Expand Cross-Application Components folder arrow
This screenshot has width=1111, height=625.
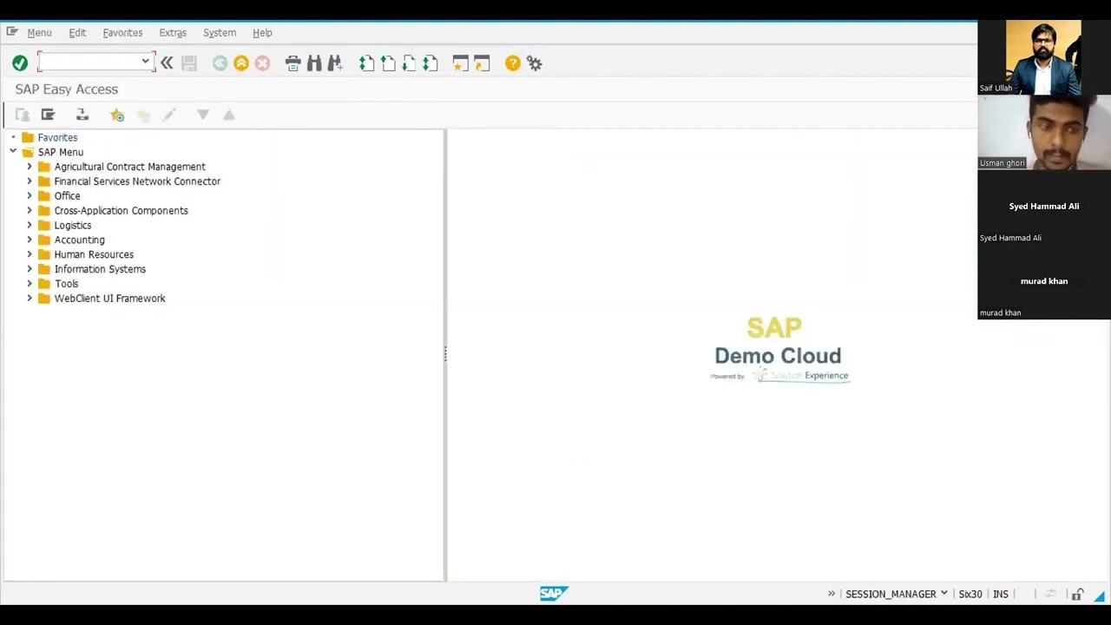click(30, 210)
